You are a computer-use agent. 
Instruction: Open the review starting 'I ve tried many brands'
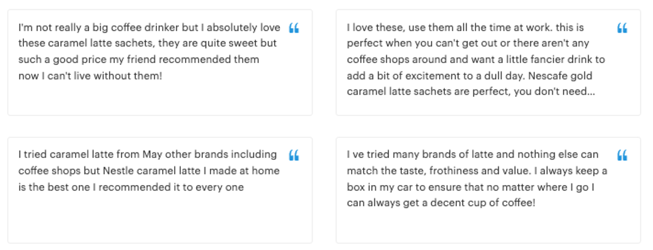488,190
